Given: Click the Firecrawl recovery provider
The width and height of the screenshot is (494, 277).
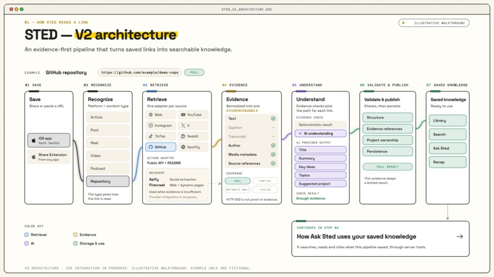Looking at the screenshot, I should pyautogui.click(x=157, y=185).
